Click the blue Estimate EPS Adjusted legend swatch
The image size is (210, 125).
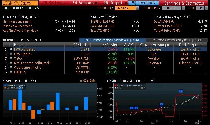point(5,86)
